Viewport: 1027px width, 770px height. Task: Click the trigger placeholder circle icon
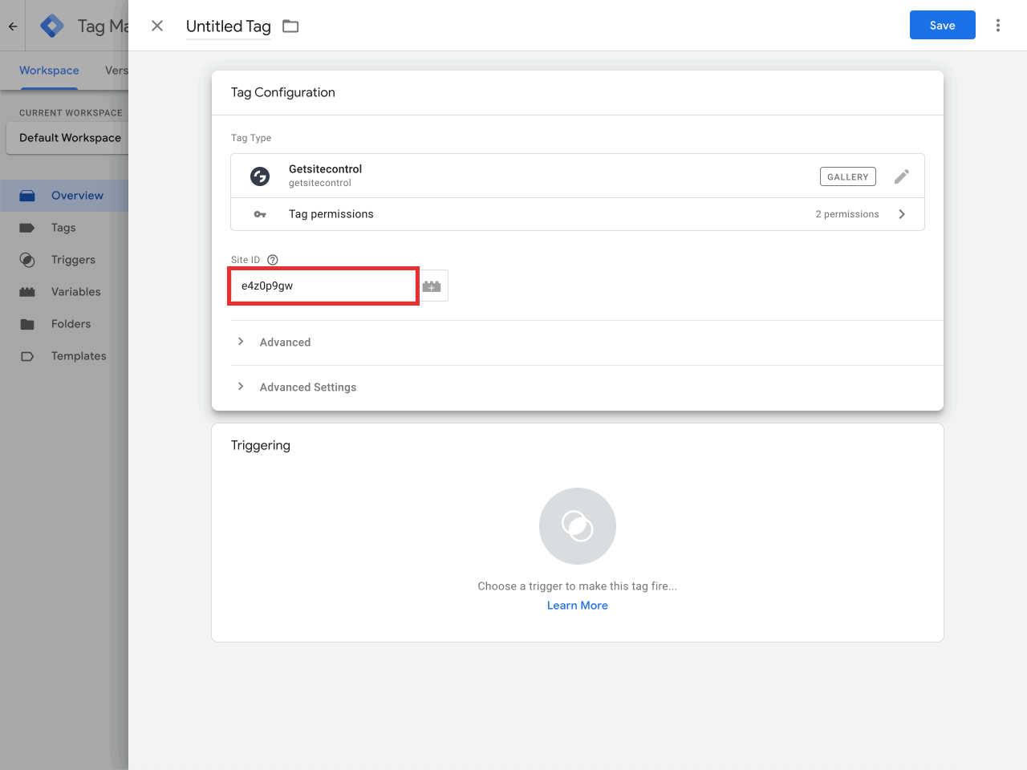coord(577,526)
